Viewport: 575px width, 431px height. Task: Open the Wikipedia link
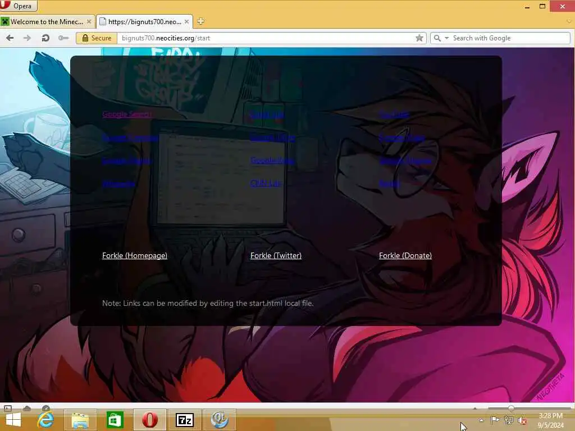[118, 184]
